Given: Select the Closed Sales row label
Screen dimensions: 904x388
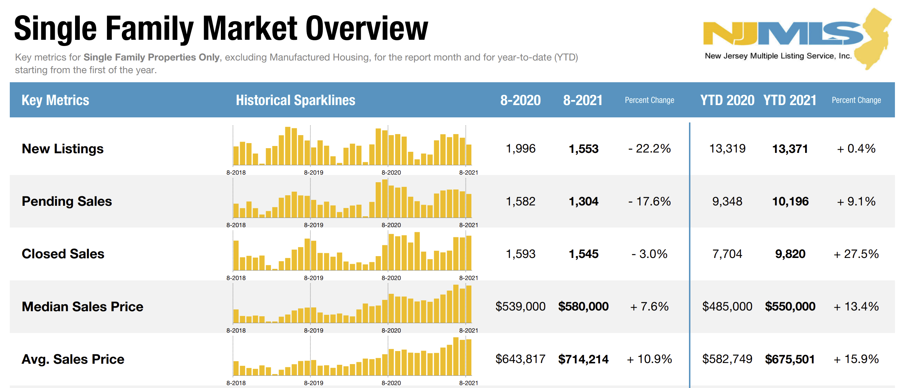Looking at the screenshot, I should [x=63, y=254].
